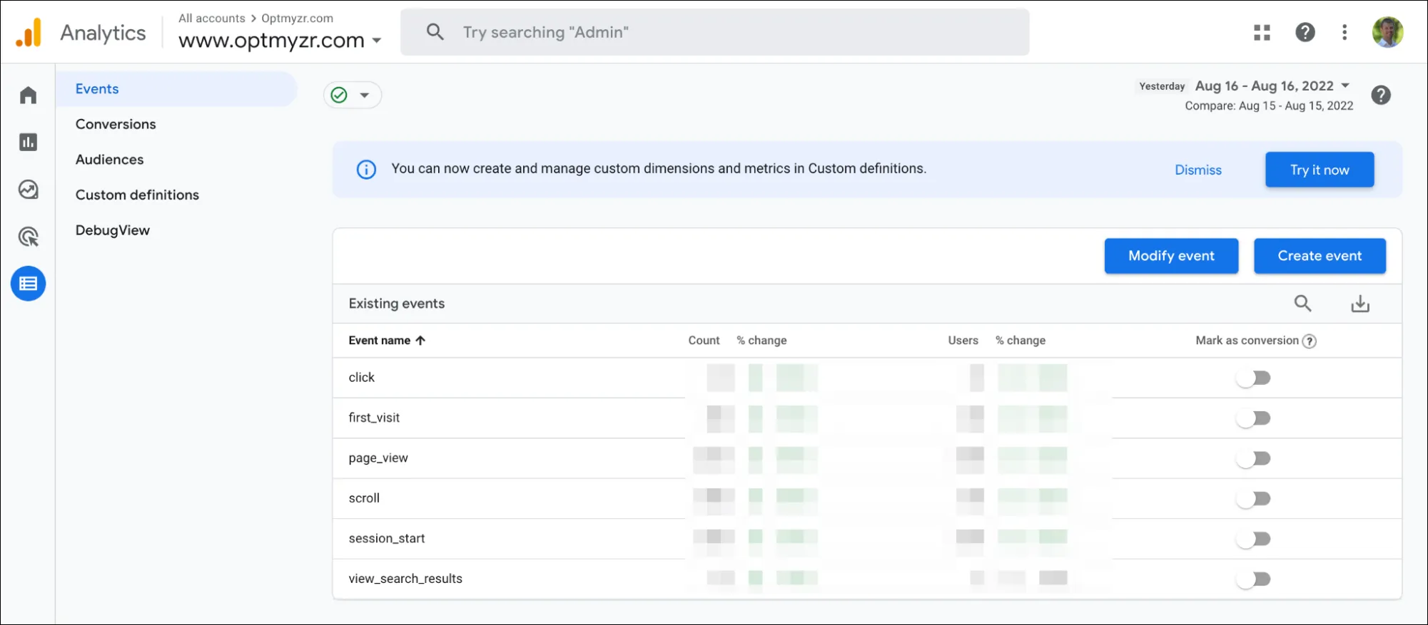Image resolution: width=1428 pixels, height=625 pixels.
Task: Click the Configure list icon
Action: click(x=29, y=284)
